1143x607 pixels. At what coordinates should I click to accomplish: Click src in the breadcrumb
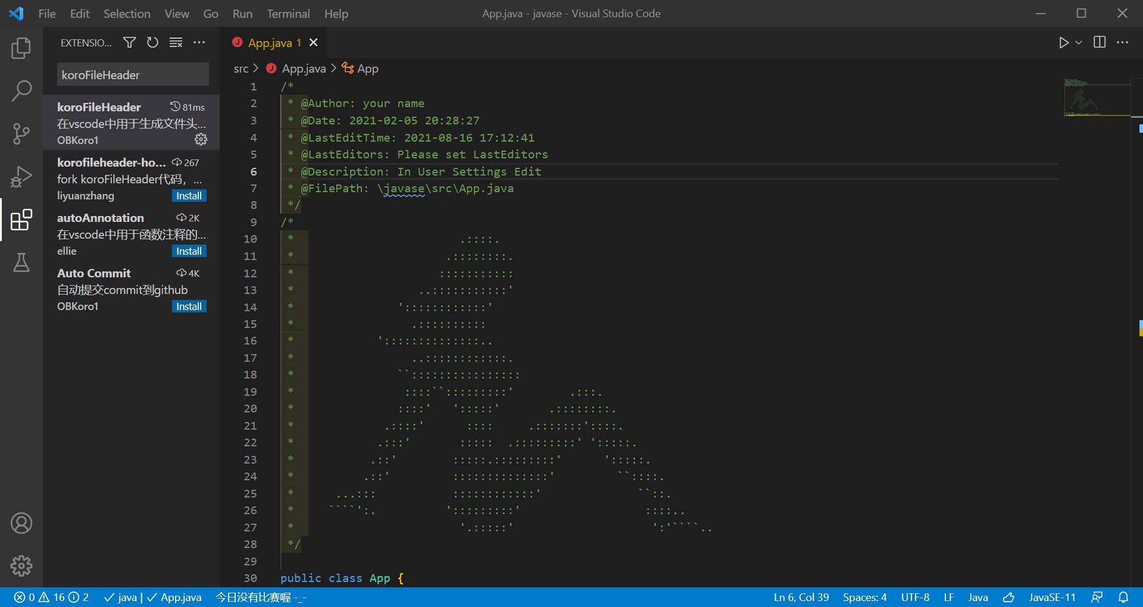point(241,68)
